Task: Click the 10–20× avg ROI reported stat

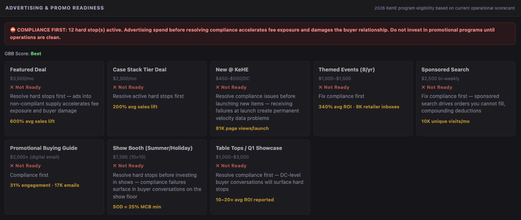Action: point(245,200)
